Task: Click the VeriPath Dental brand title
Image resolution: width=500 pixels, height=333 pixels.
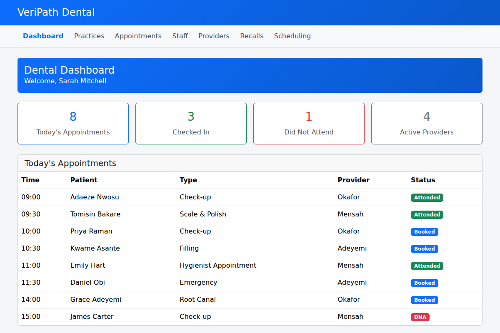Action: (x=56, y=12)
